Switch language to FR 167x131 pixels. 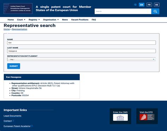point(149,5)
